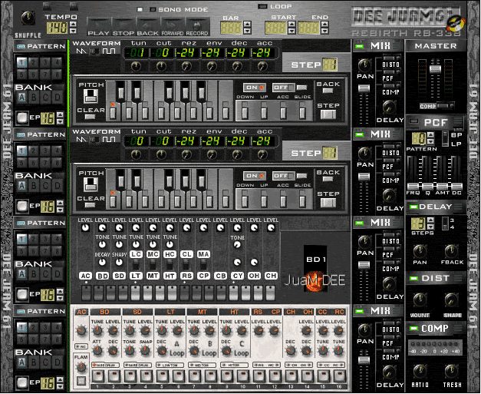
Task: Click the delay FBACK knob
Action: click(x=451, y=251)
